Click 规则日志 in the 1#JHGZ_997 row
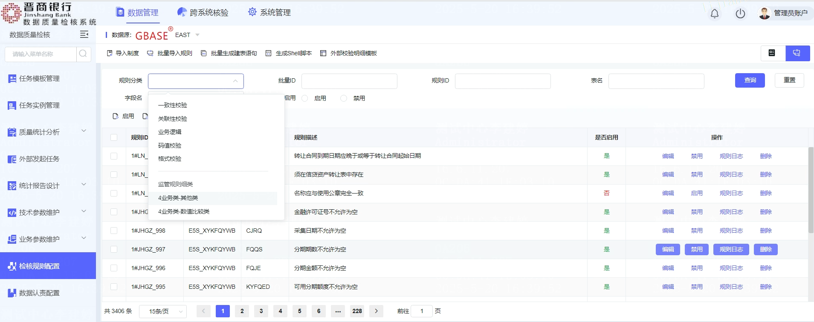Viewport: 814px width, 322px height. click(x=731, y=249)
